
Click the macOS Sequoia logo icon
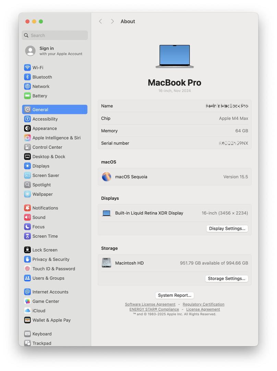107,177
